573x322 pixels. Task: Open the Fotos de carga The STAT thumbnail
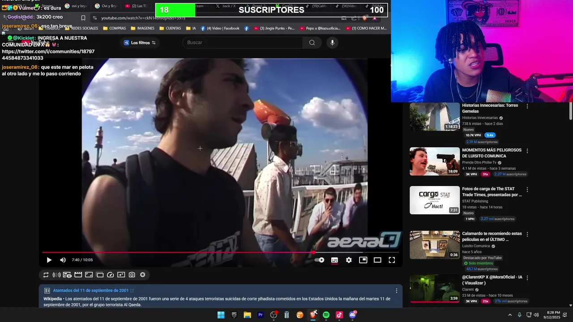(x=435, y=200)
